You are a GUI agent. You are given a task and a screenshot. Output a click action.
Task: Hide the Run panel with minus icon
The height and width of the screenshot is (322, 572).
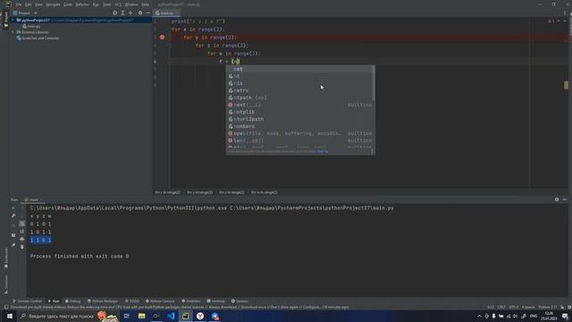pos(564,199)
